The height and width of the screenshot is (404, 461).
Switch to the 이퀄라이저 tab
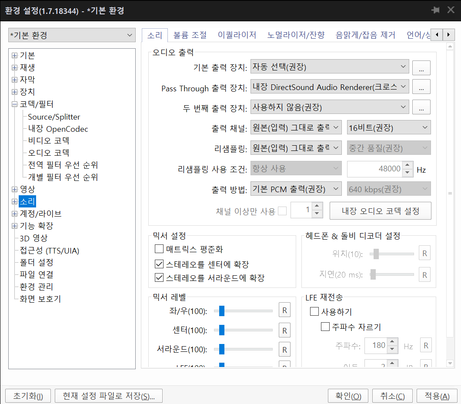237,35
